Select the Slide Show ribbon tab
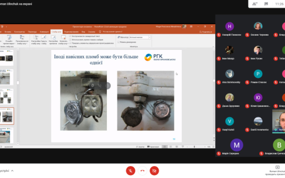This screenshot has height=178, width=285. [x=56, y=32]
